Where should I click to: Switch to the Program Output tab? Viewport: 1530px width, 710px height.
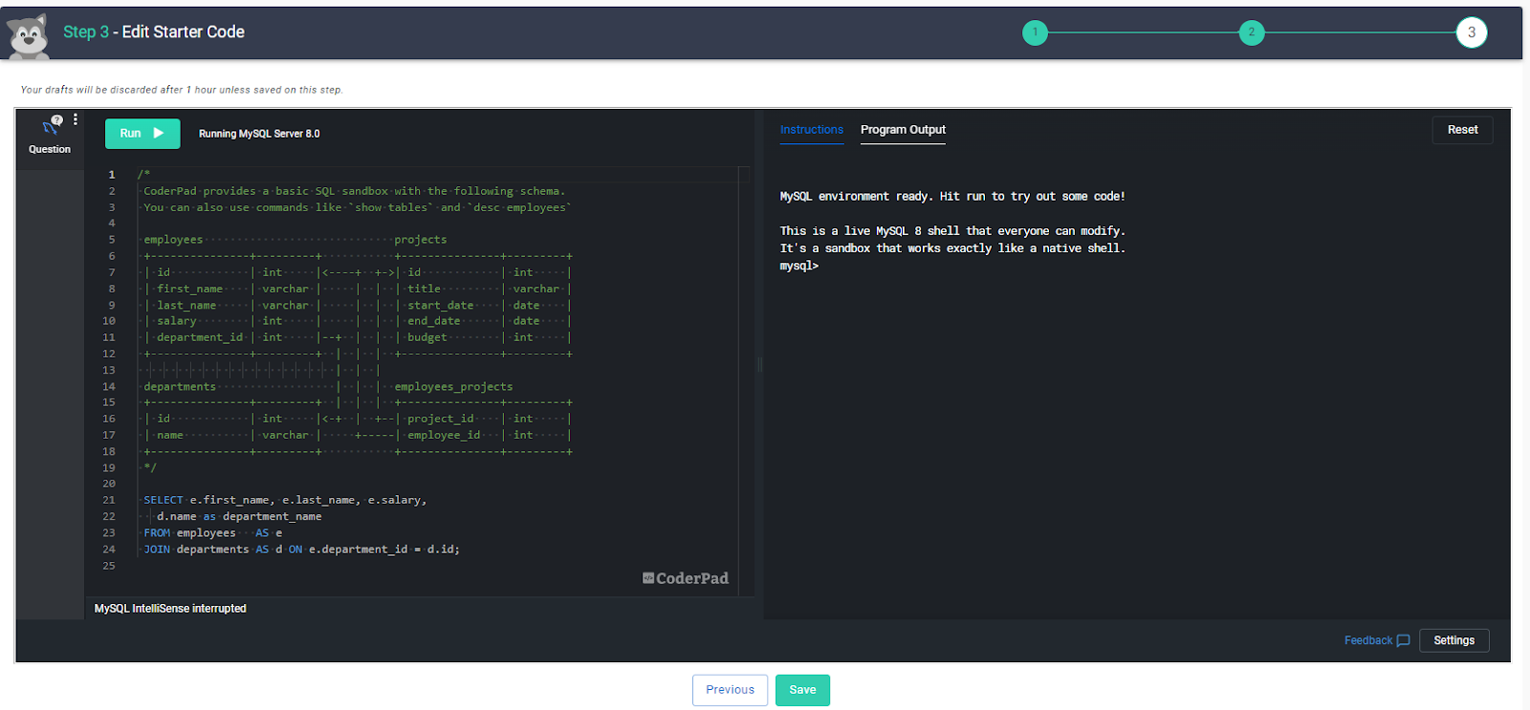pos(903,130)
